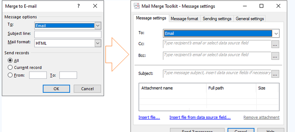Screen dimensions: 295x132
Task: Open the Cc field browse button
Action: coord(275,44)
